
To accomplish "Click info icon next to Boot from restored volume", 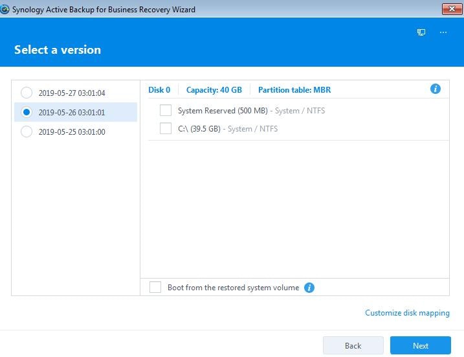I will click(309, 288).
